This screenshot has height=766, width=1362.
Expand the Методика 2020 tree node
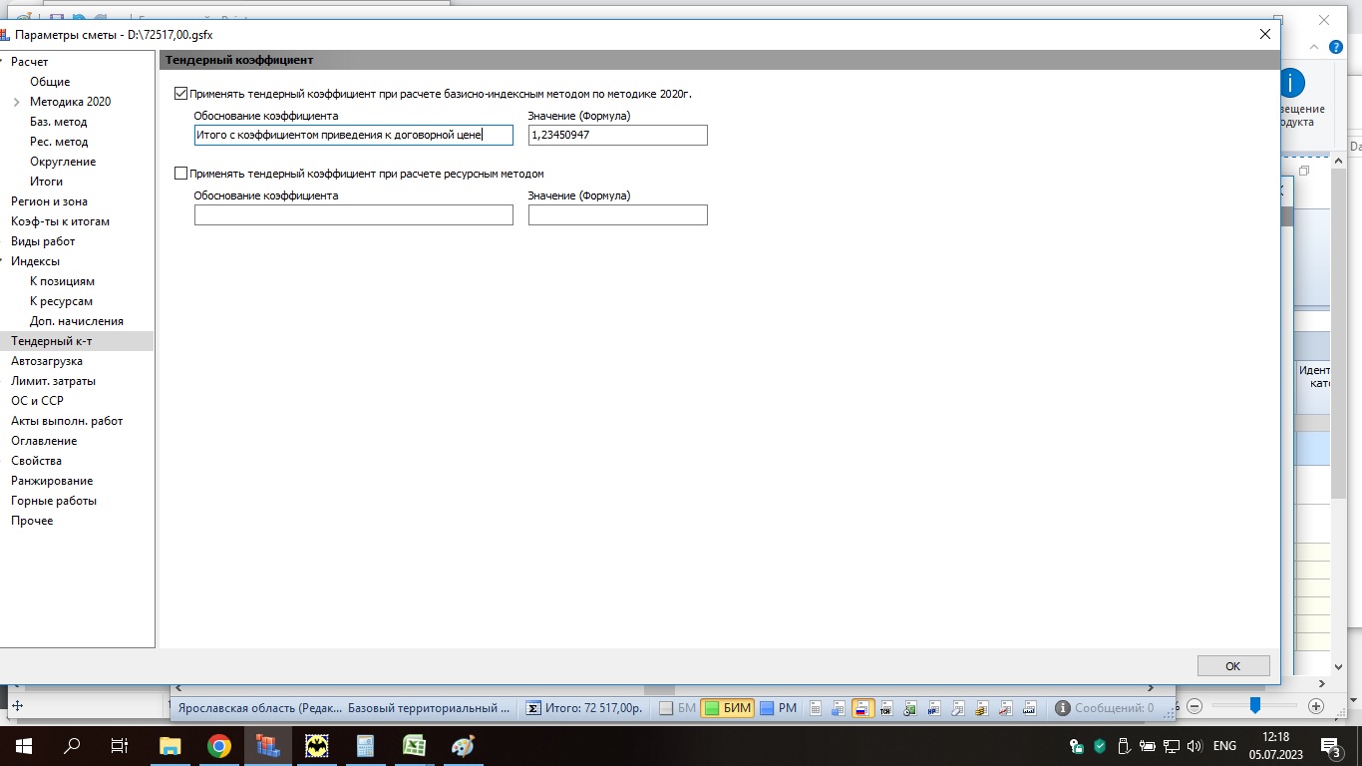point(17,102)
